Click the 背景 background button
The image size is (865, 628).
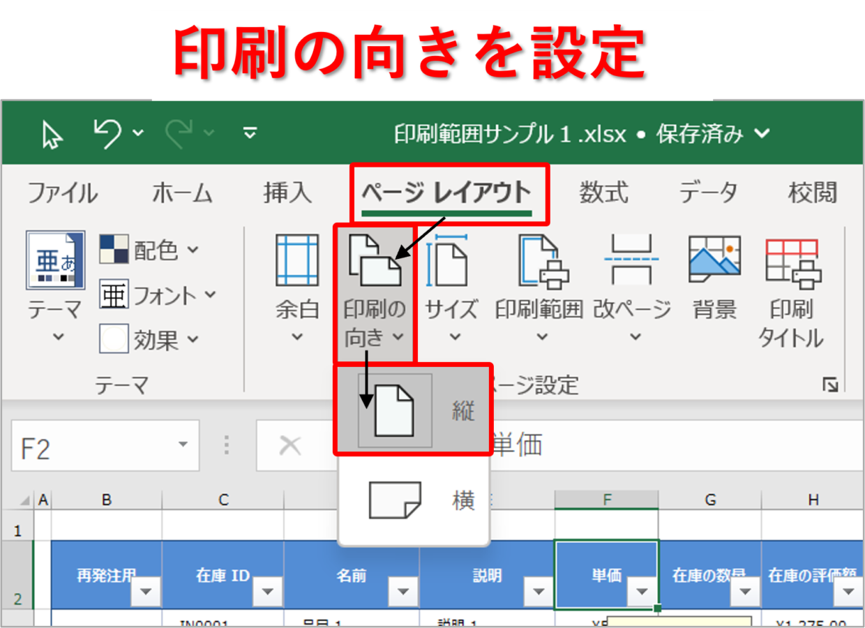tap(714, 279)
